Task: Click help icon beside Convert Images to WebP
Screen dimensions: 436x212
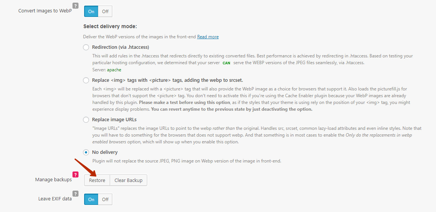Action: pyautogui.click(x=75, y=6)
